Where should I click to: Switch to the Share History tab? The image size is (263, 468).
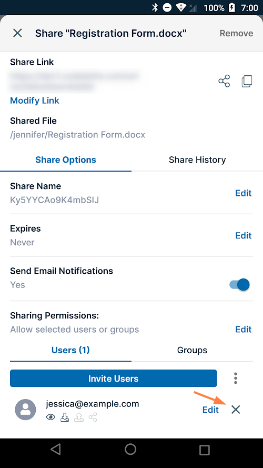click(197, 160)
